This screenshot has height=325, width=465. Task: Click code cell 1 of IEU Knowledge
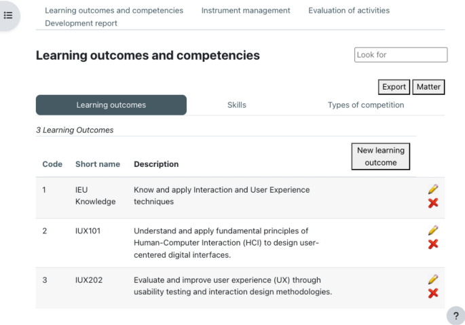click(x=44, y=190)
